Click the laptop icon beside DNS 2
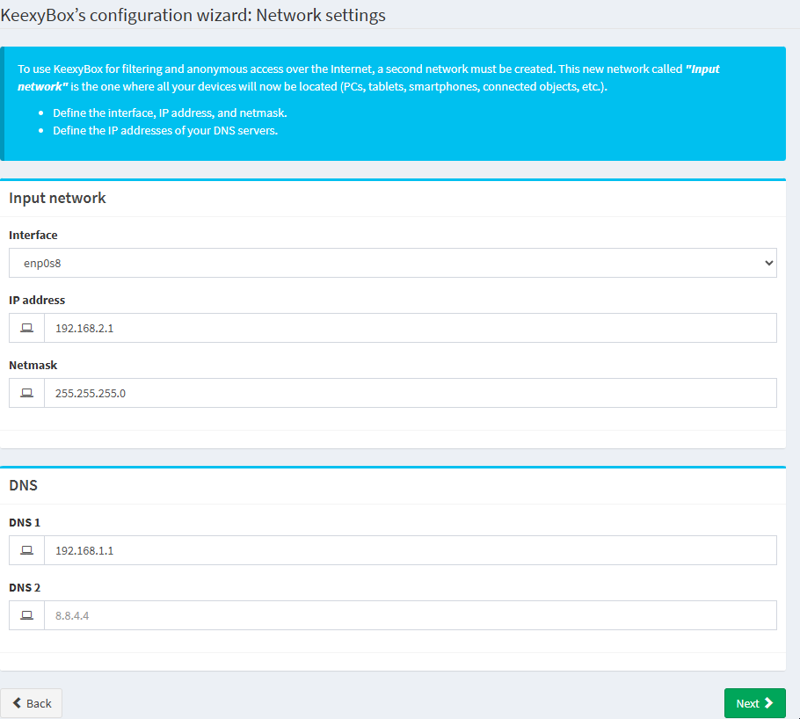The image size is (800, 719). click(x=26, y=615)
